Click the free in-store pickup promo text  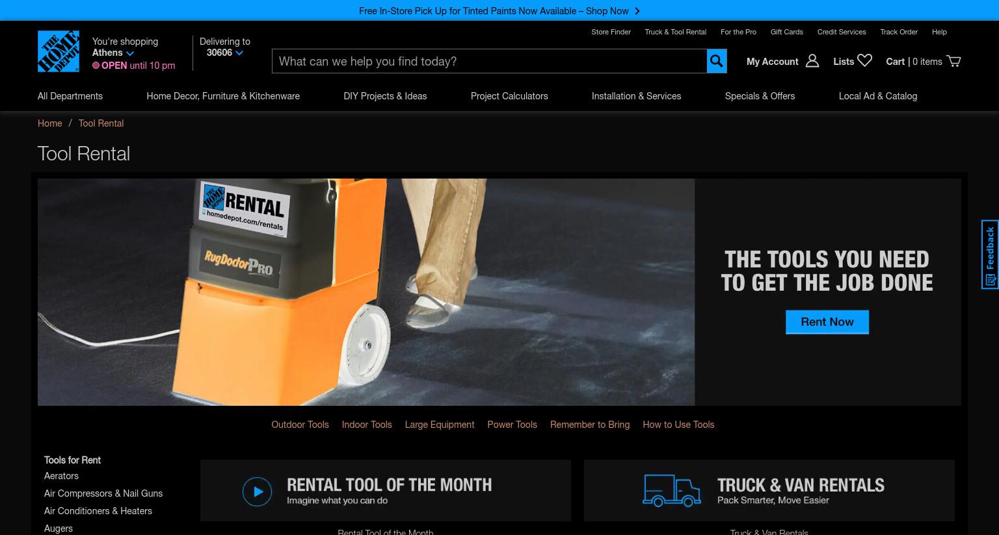494,11
